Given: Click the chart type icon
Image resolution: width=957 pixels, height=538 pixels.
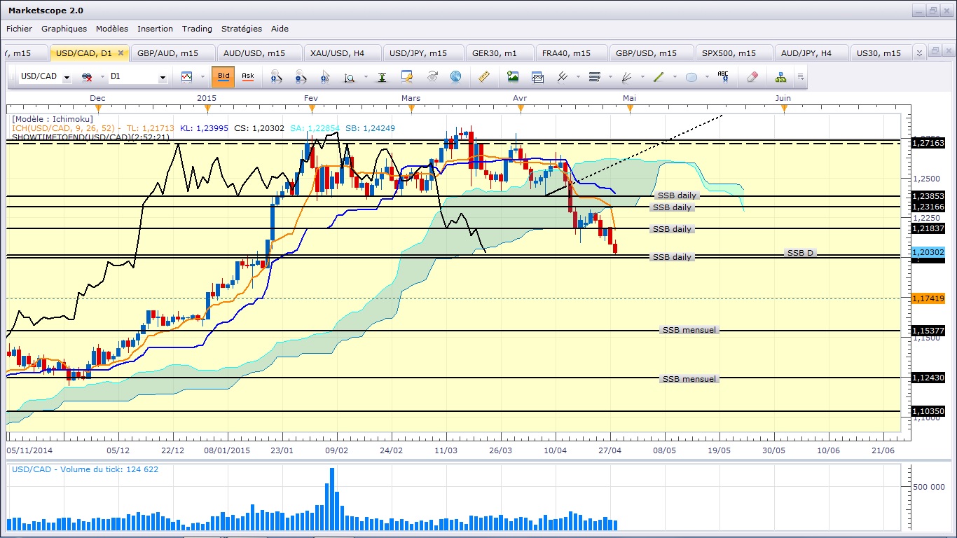Looking at the screenshot, I should coord(187,77).
